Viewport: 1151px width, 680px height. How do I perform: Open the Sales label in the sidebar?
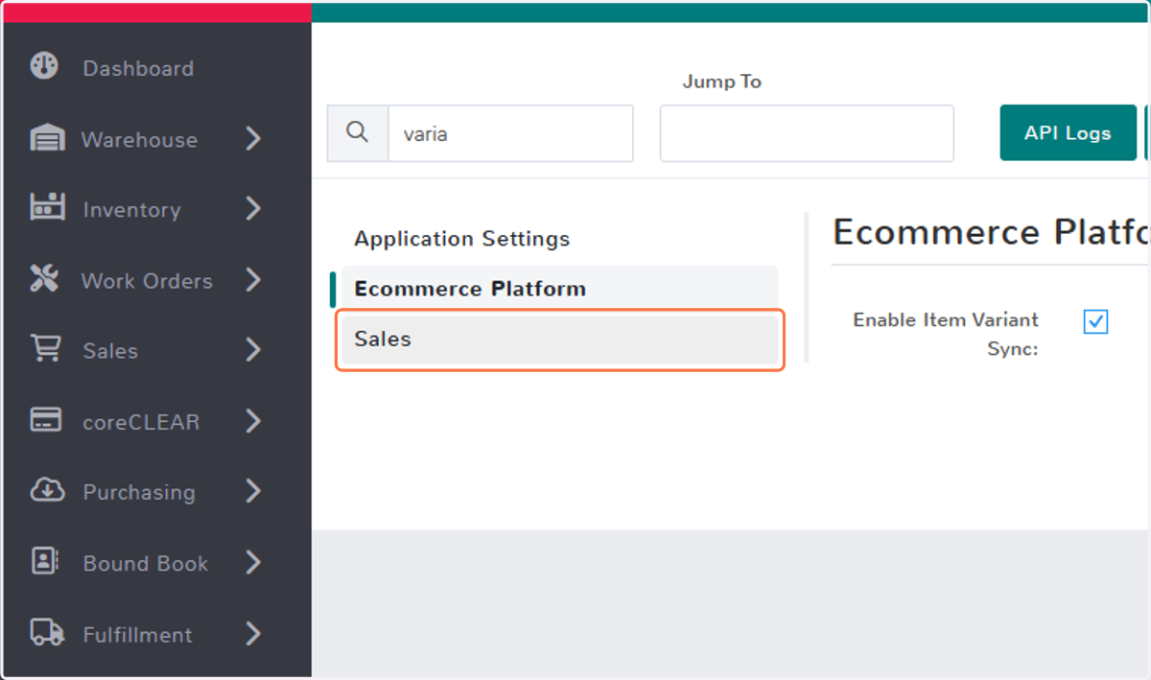tap(110, 351)
